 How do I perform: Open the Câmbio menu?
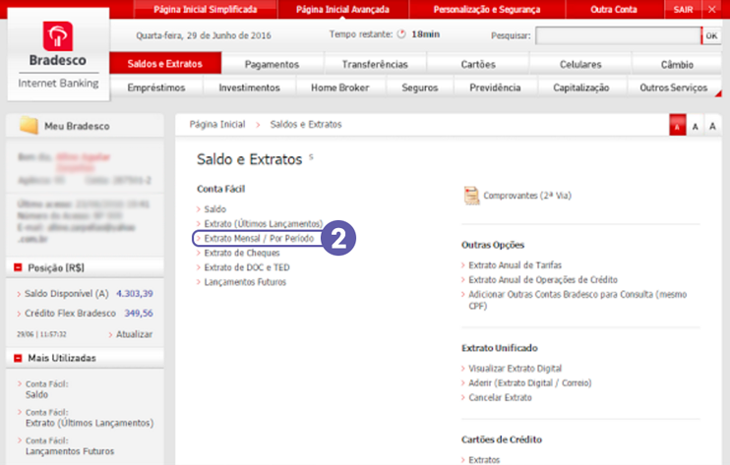pyautogui.click(x=677, y=65)
